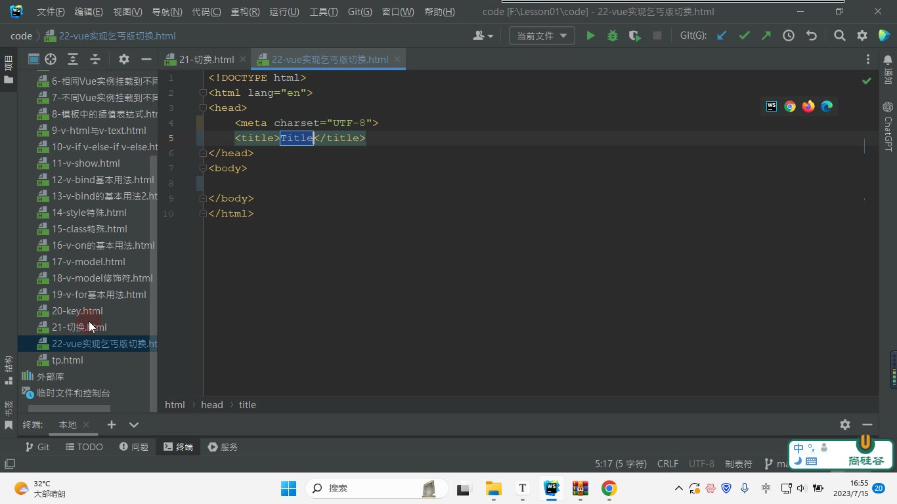Open the 代码(C) menu
Viewport: 897px width, 504px height.
(x=206, y=12)
